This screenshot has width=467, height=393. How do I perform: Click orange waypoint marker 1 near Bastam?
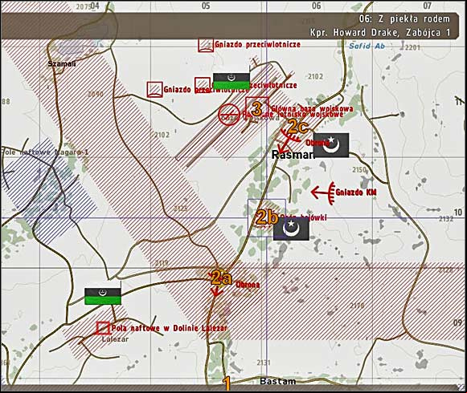click(227, 383)
